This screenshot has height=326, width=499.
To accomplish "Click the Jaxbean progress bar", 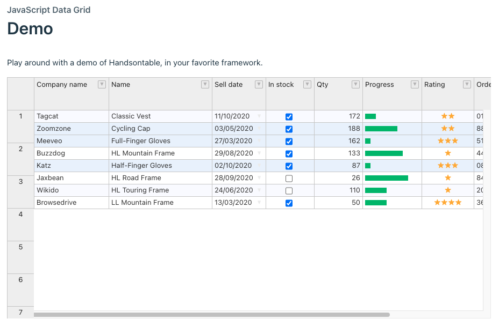I will click(386, 178).
